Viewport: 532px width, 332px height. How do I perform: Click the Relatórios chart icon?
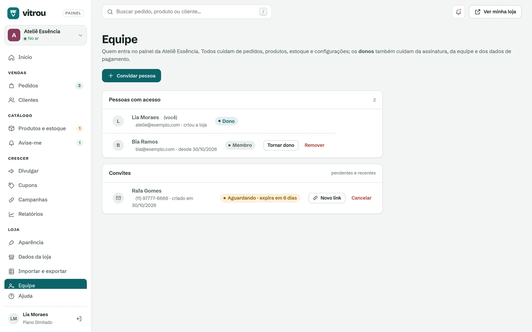click(12, 214)
